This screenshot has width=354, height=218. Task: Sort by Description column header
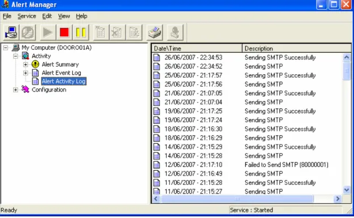(x=297, y=48)
